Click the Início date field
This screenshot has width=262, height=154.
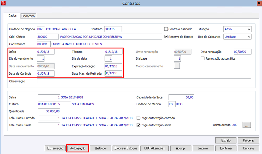(46, 52)
